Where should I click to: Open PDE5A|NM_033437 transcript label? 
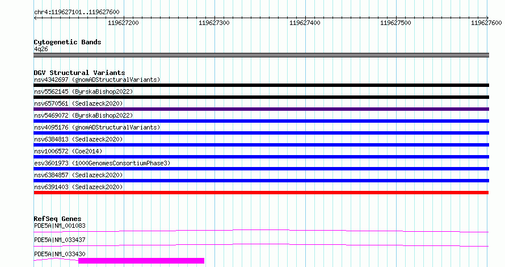[x=60, y=240]
